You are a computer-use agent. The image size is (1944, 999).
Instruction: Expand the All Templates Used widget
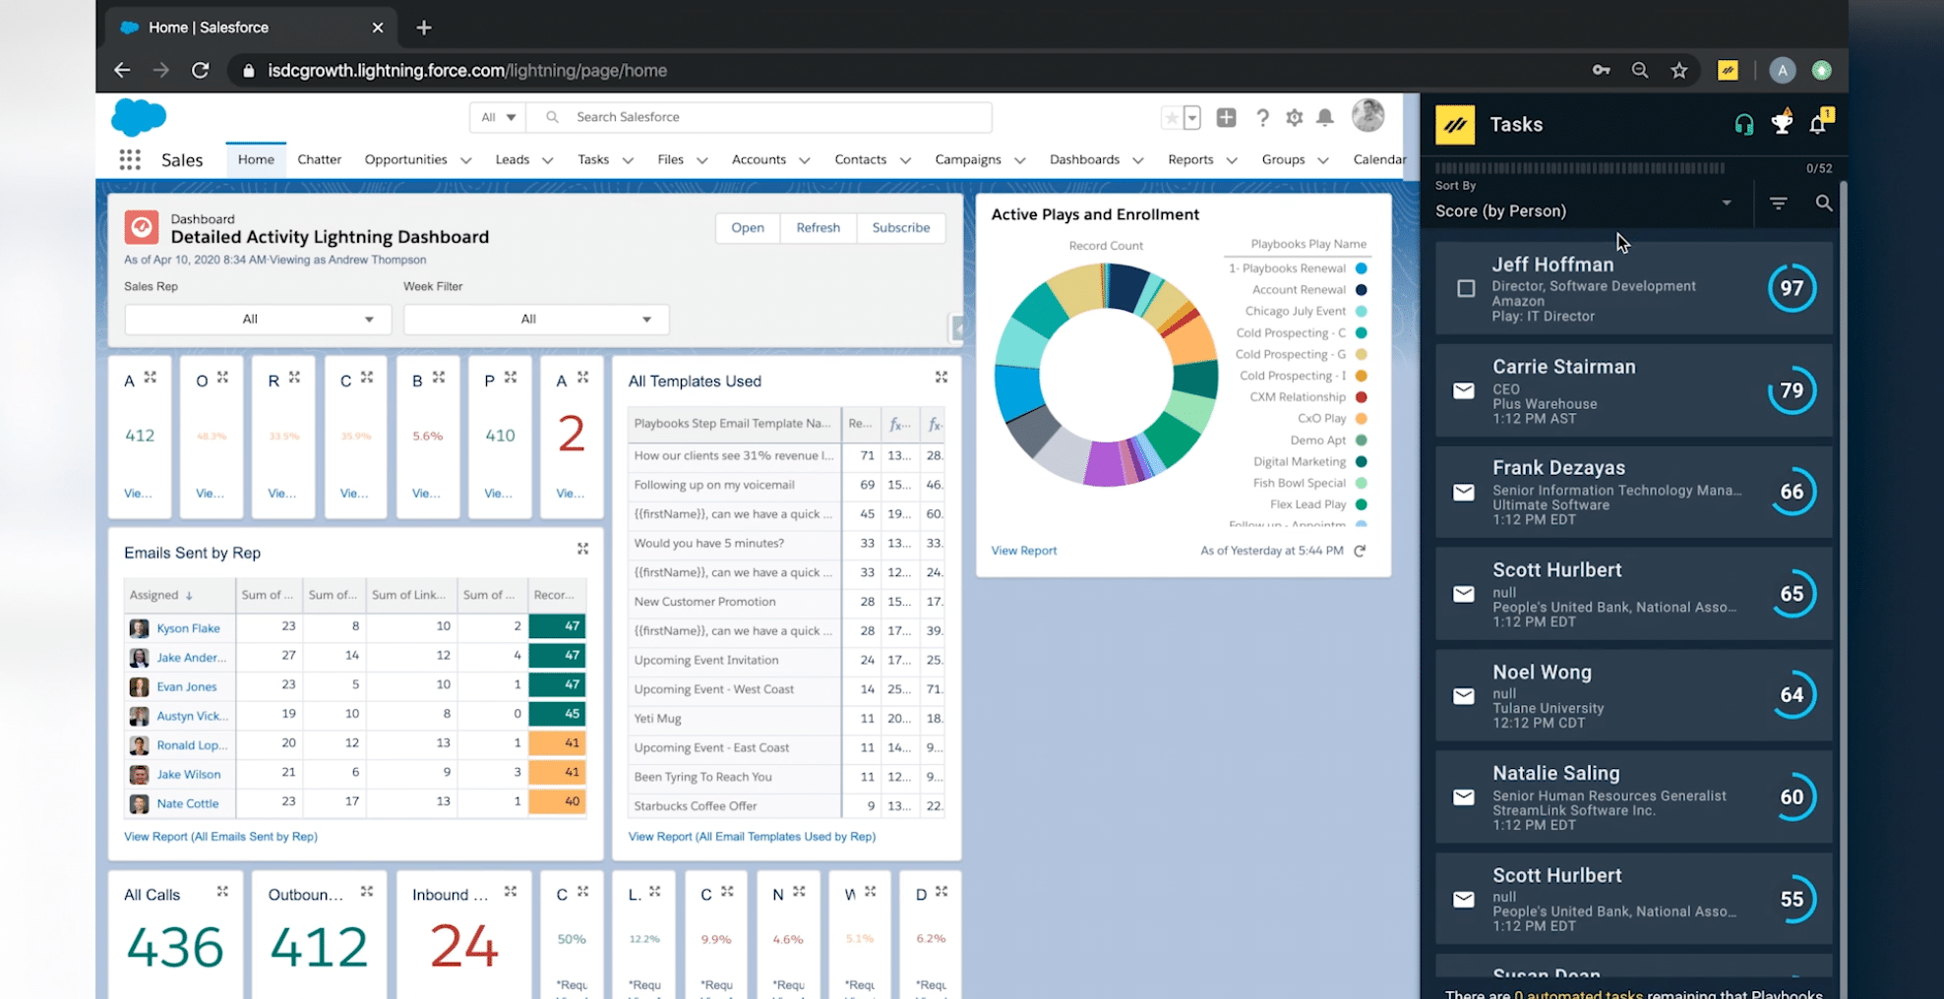click(x=941, y=378)
